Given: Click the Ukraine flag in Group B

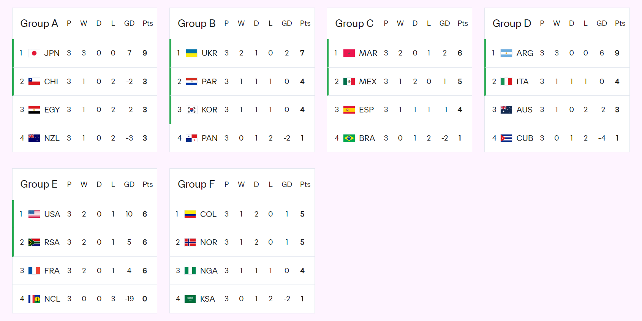Looking at the screenshot, I should (191, 53).
